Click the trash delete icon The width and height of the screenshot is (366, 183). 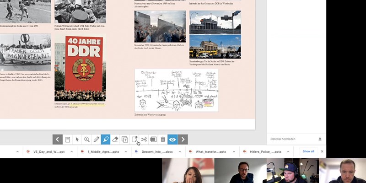click(x=163, y=140)
